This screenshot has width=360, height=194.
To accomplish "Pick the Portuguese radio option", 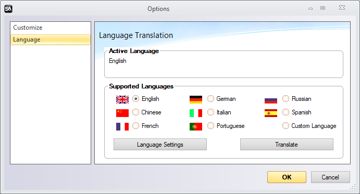I will click(x=210, y=126).
